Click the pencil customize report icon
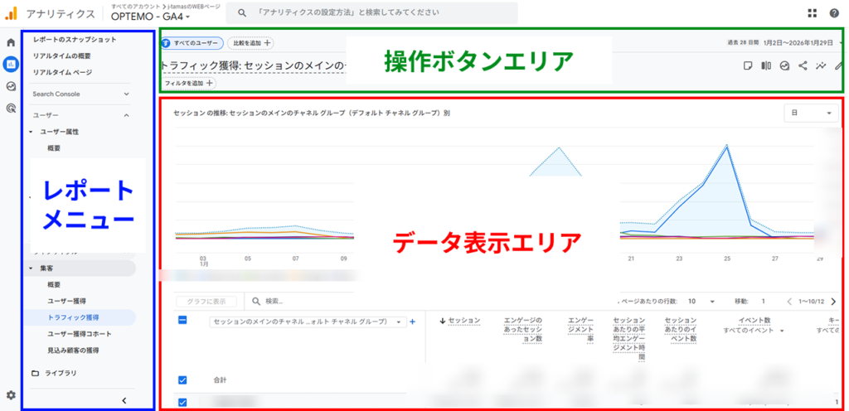The image size is (849, 411). click(x=839, y=66)
